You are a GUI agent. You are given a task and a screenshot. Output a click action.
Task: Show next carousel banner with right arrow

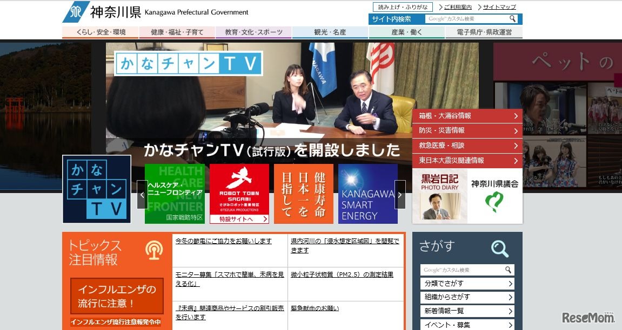pos(400,195)
